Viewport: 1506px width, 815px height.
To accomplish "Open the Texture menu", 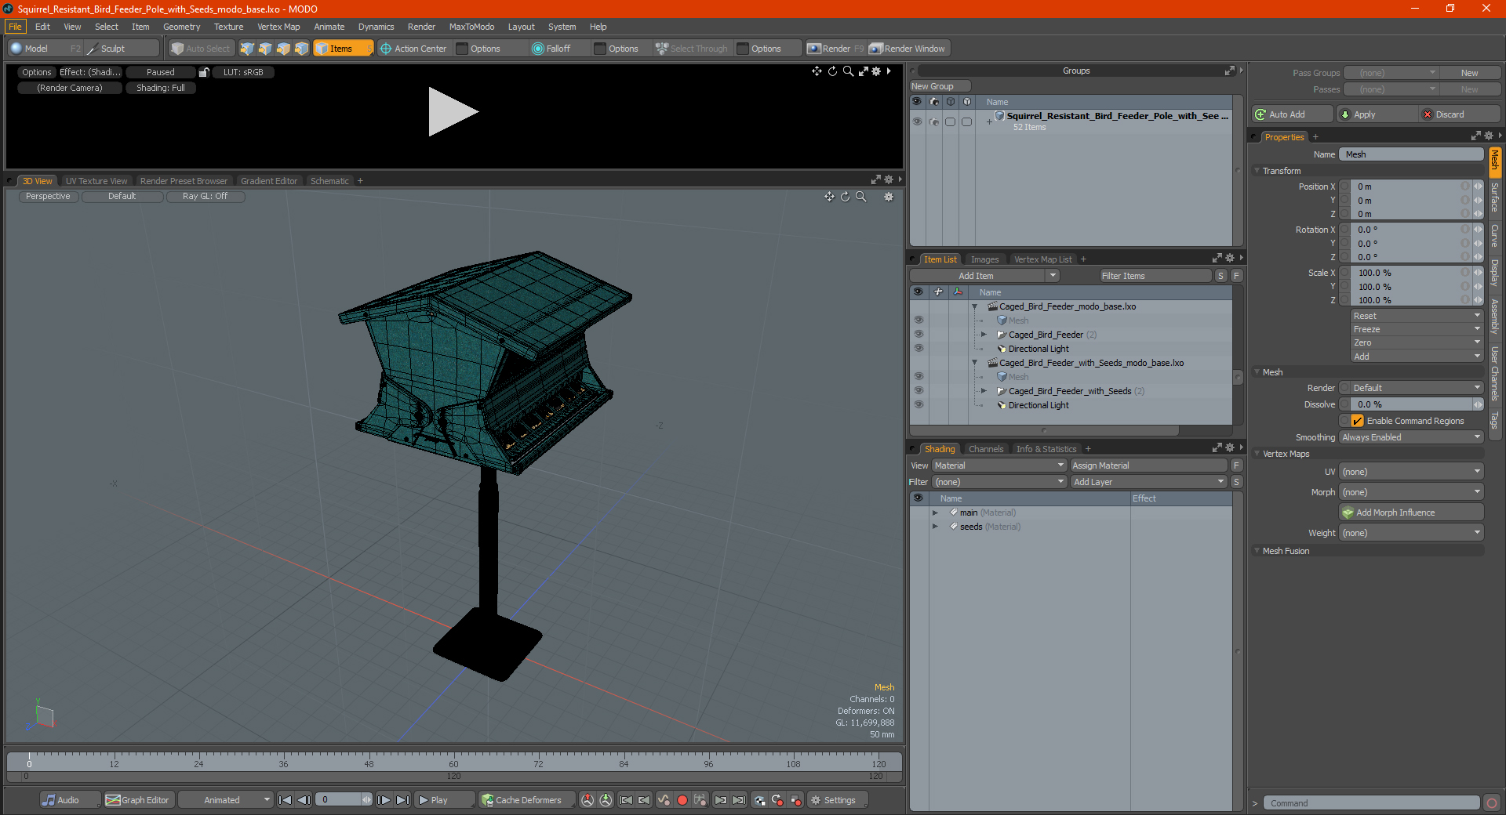I will tap(228, 27).
